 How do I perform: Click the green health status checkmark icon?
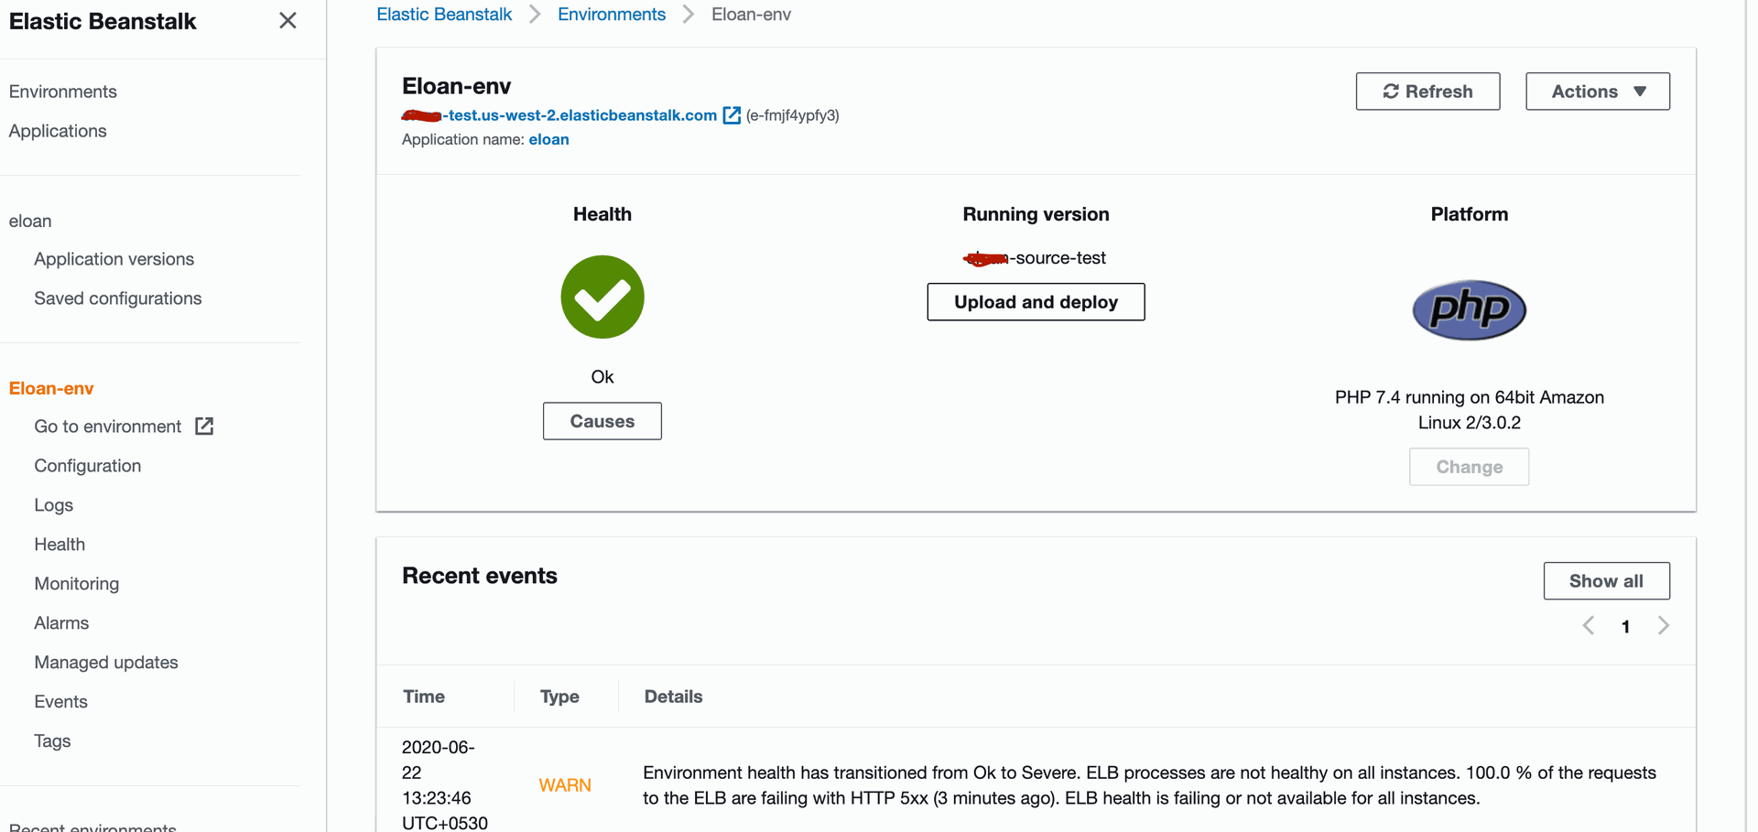point(602,297)
